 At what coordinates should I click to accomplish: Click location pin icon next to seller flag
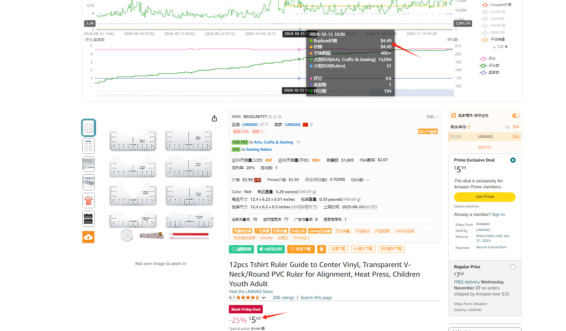[x=311, y=125]
